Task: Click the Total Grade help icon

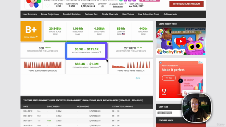Action: (37, 37)
